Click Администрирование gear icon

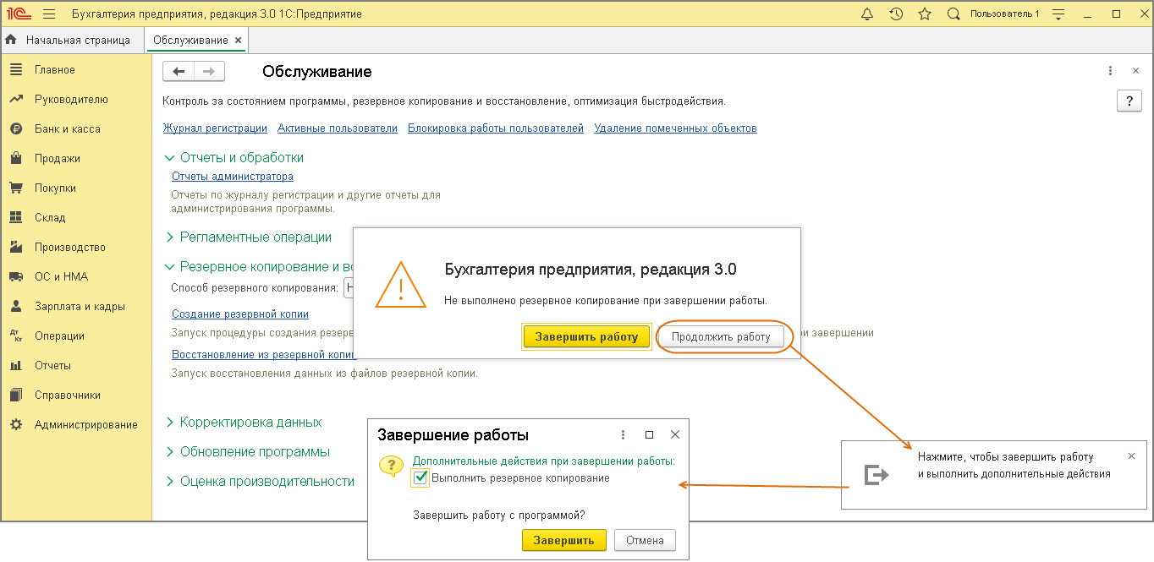[x=16, y=425]
